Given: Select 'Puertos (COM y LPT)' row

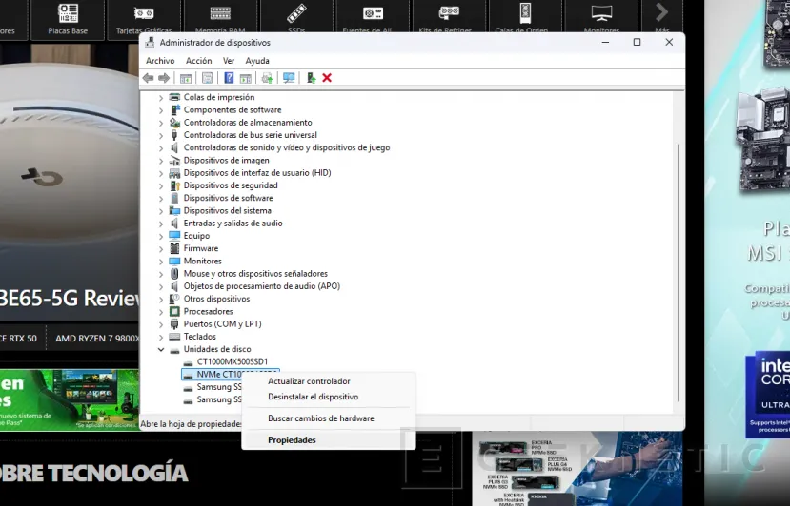Looking at the screenshot, I should (222, 324).
